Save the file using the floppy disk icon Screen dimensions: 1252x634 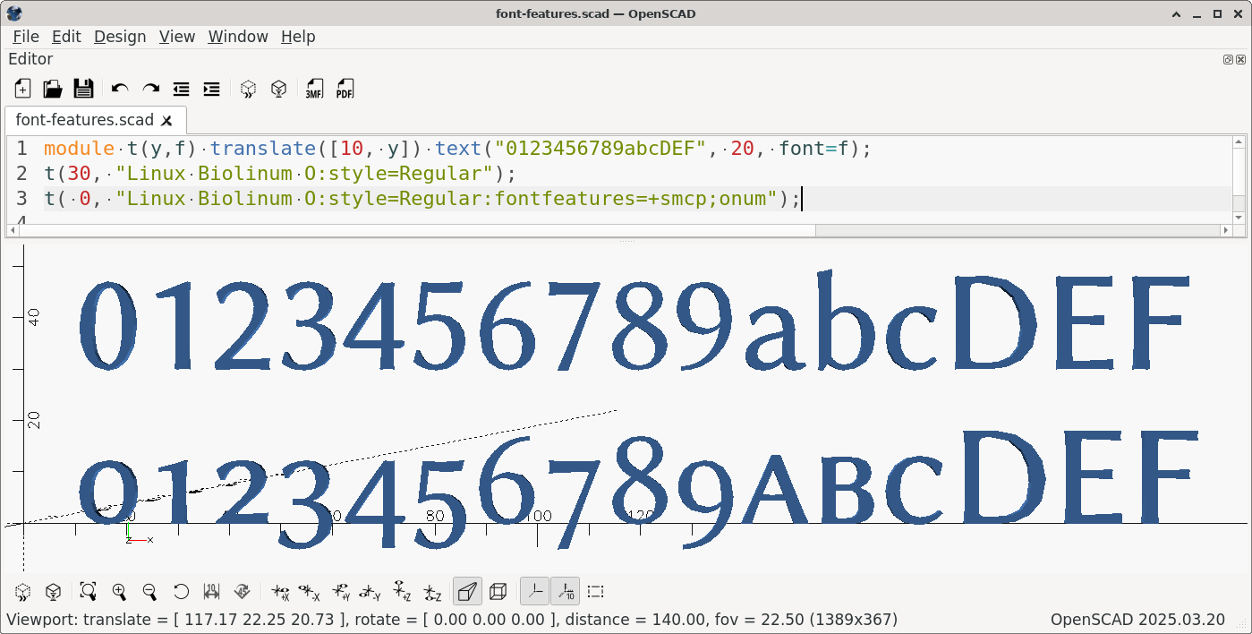pyautogui.click(x=83, y=89)
